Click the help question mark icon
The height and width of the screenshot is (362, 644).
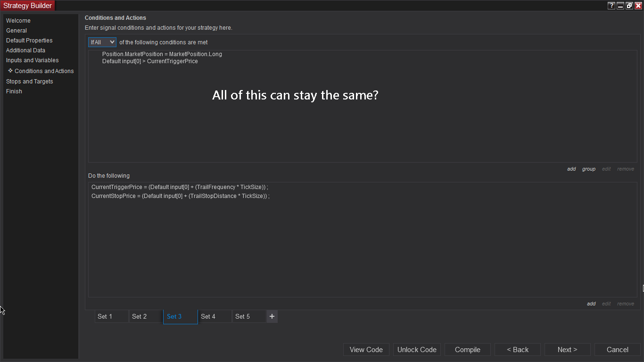click(611, 6)
